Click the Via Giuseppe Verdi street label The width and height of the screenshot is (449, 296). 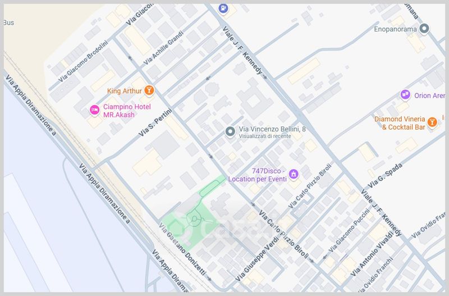257,259
